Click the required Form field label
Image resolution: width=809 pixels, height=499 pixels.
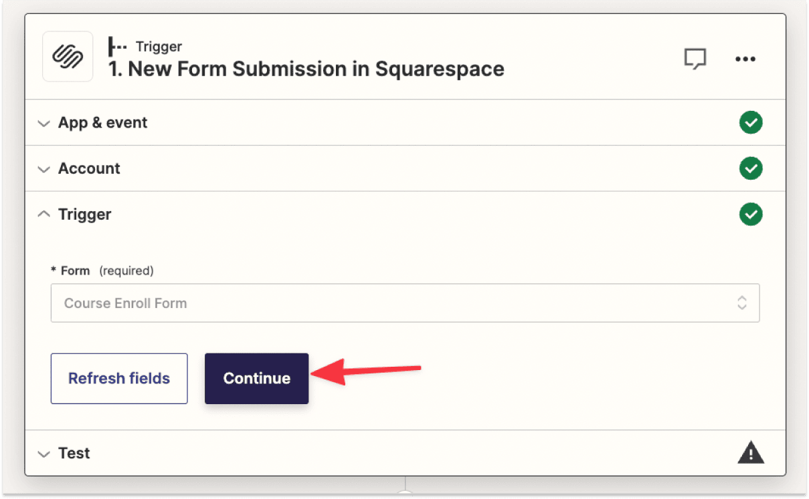tap(74, 271)
